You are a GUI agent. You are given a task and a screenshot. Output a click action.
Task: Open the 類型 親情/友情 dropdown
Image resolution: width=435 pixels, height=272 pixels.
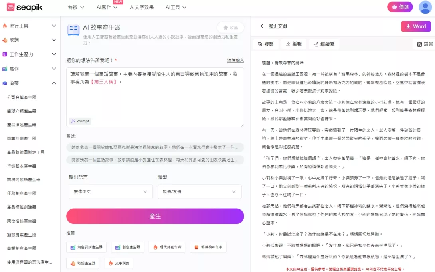click(x=200, y=192)
